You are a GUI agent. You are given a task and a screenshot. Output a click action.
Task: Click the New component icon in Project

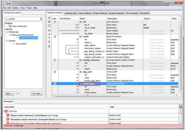point(10,26)
